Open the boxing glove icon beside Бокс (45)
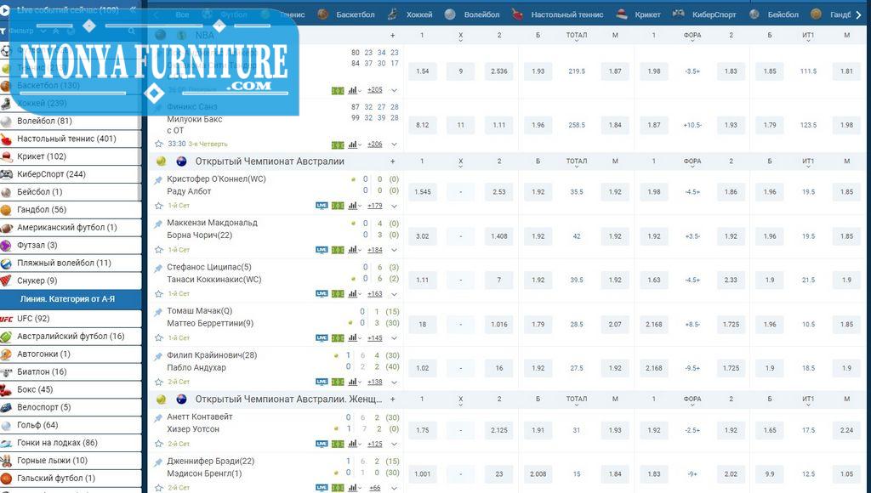Viewport: 871px width, 493px height. point(6,390)
